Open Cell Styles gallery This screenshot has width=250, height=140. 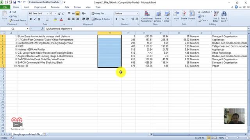coord(167,16)
